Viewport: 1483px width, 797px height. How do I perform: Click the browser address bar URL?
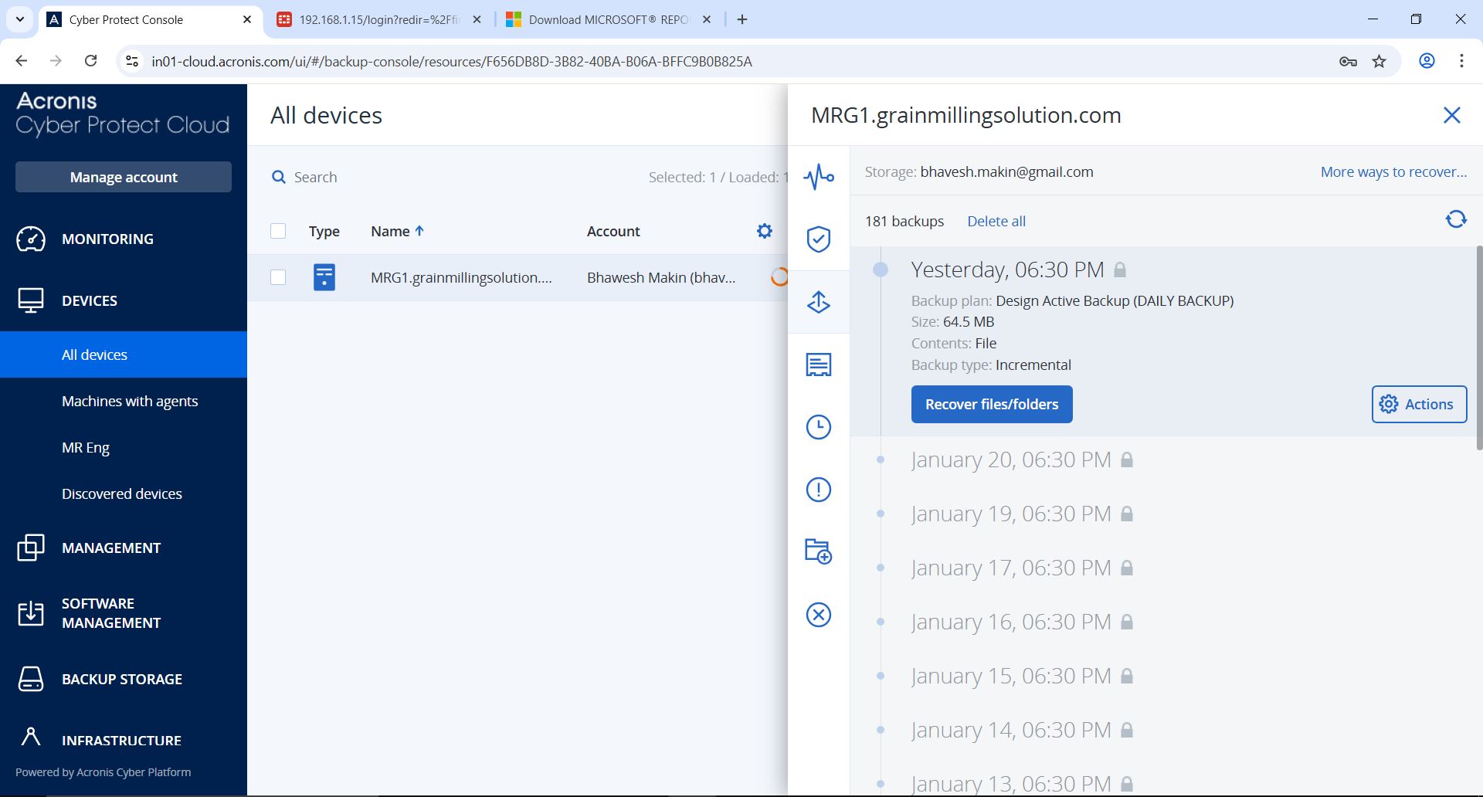click(451, 61)
